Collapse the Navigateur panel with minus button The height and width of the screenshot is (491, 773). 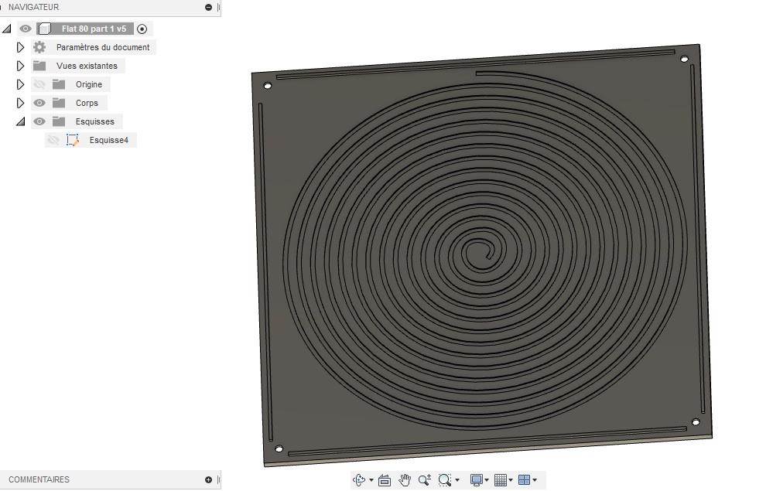pos(209,8)
